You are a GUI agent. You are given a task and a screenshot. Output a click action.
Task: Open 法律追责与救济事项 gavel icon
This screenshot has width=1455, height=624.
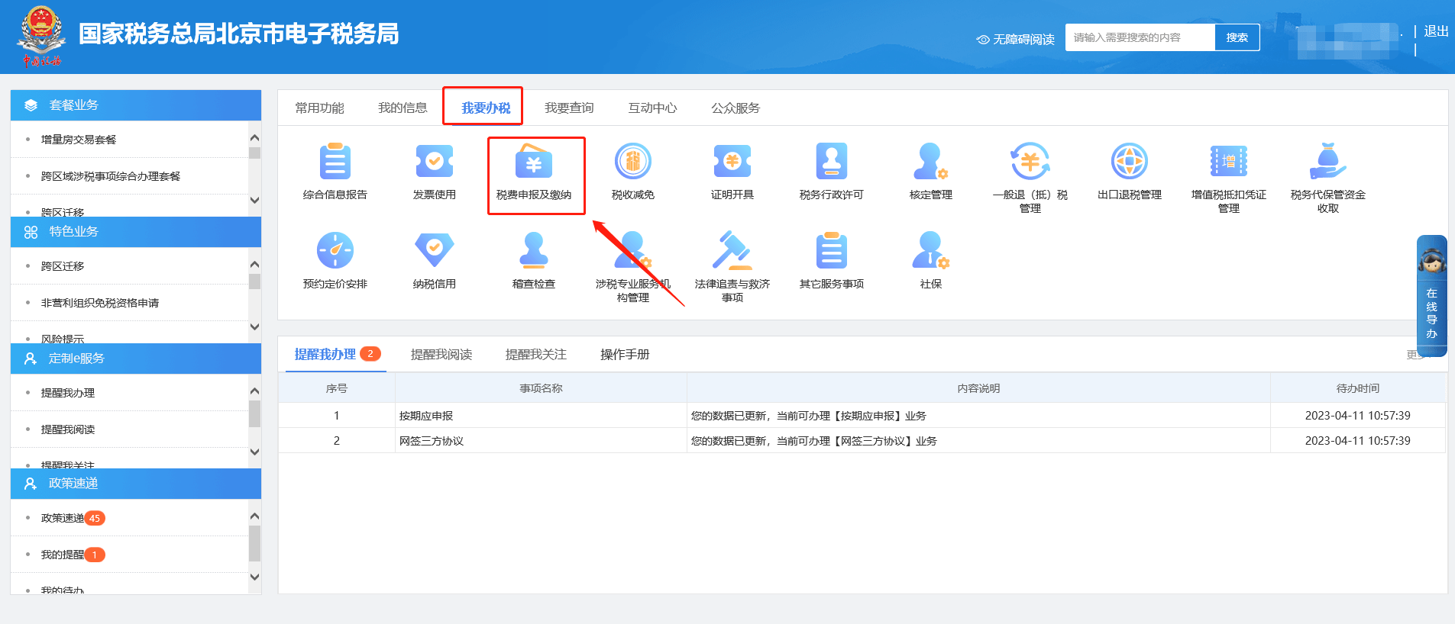tap(732, 250)
